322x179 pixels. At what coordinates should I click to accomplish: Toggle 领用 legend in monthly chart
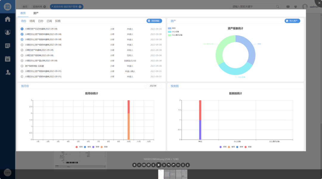click(79, 147)
